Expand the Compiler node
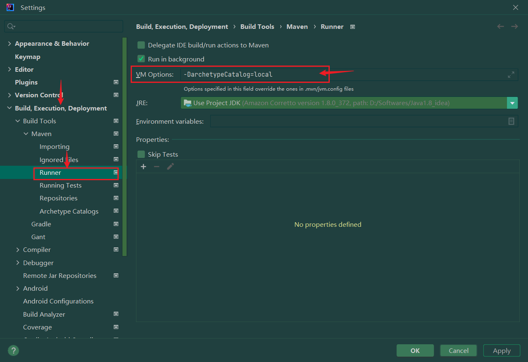The width and height of the screenshot is (528, 362). [x=18, y=250]
